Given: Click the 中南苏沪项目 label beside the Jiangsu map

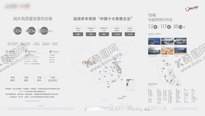Looking at the screenshot, I should click(152, 84).
